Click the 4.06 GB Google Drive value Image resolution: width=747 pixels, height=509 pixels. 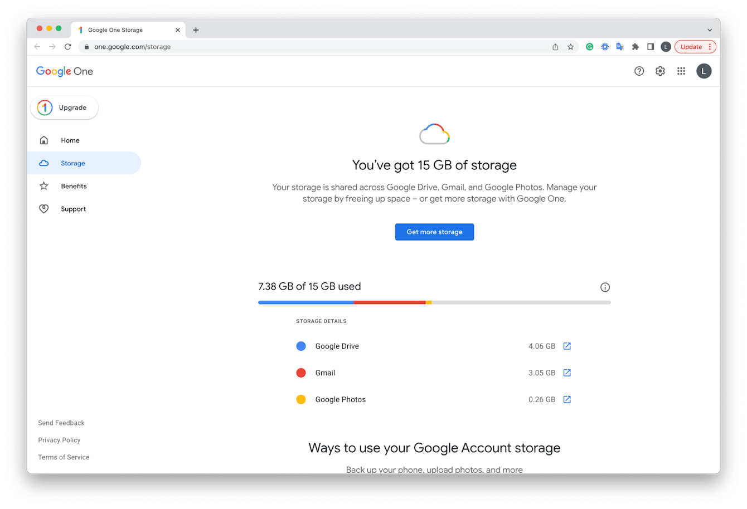[542, 346]
